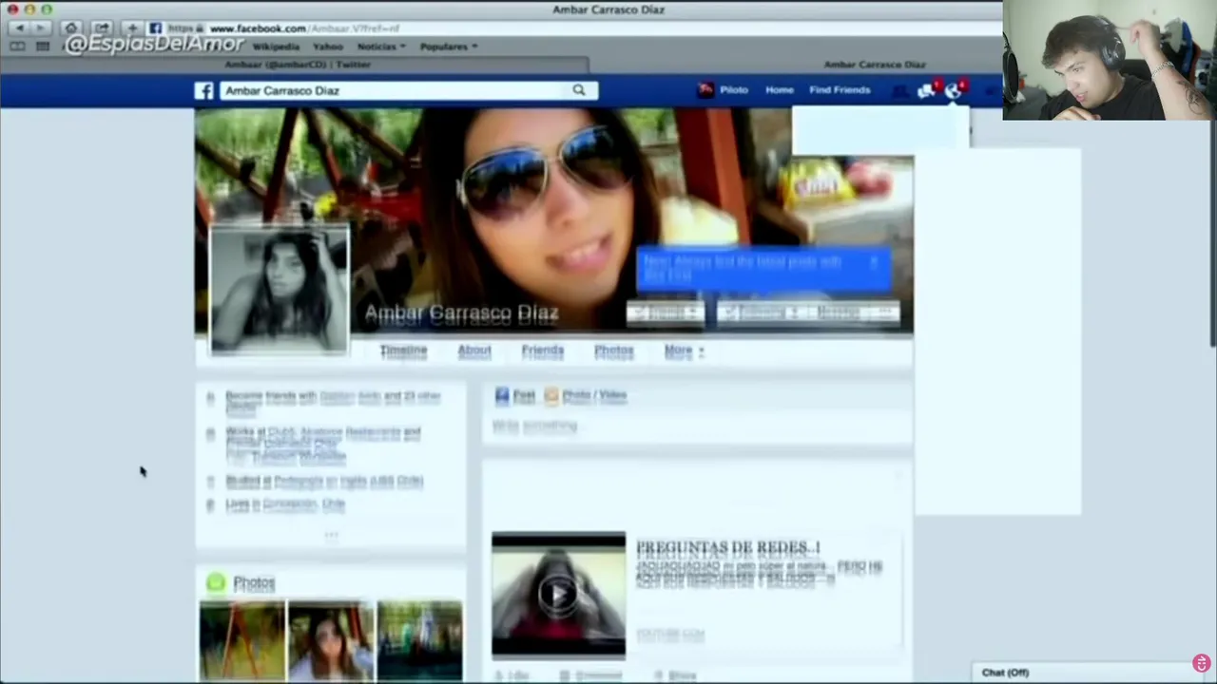Click the Post status icon
Screen dimensions: 1217x684
coord(502,395)
